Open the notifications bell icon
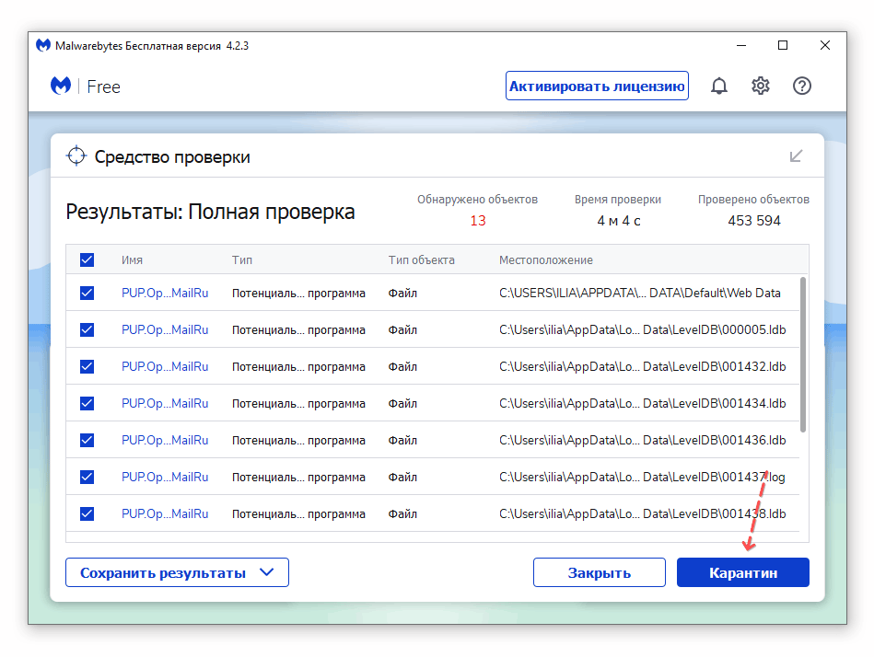This screenshot has height=657, width=874. (719, 86)
